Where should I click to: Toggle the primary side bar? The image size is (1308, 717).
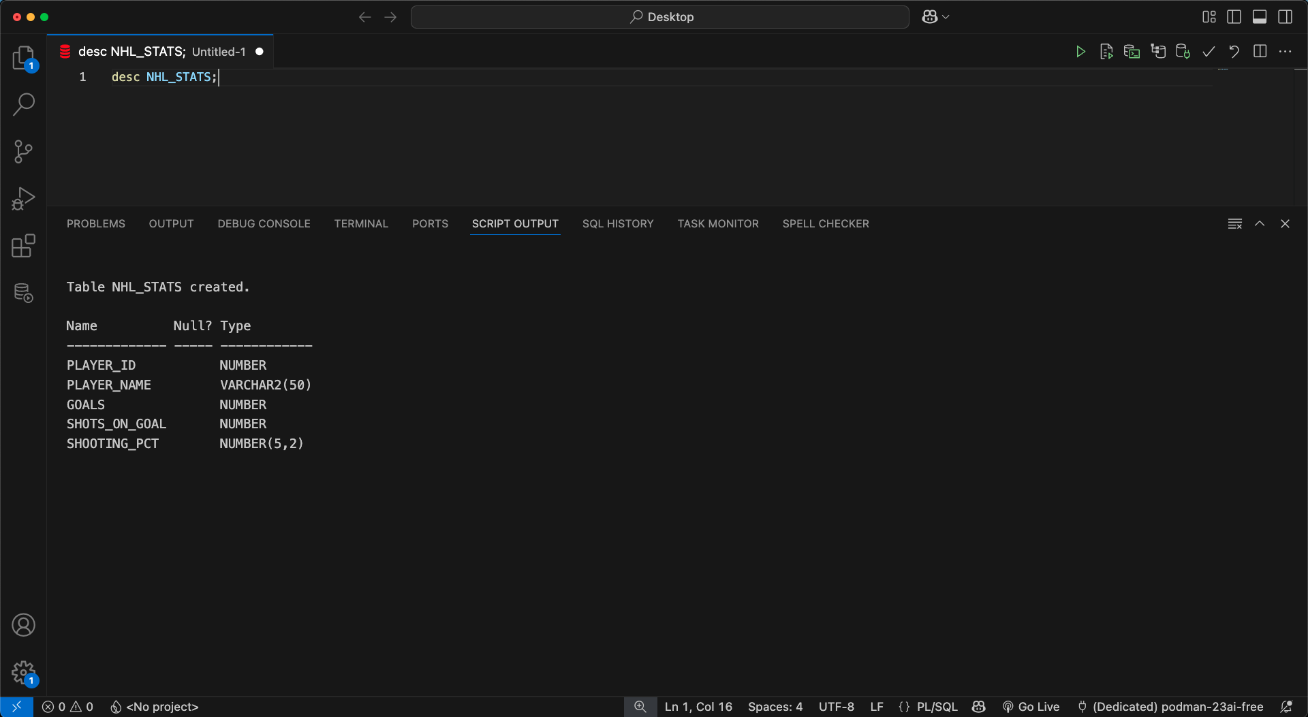click(1234, 17)
